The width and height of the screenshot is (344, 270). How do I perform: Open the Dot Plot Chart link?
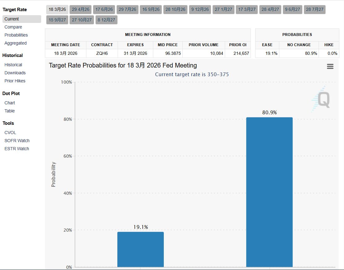pyautogui.click(x=10, y=103)
